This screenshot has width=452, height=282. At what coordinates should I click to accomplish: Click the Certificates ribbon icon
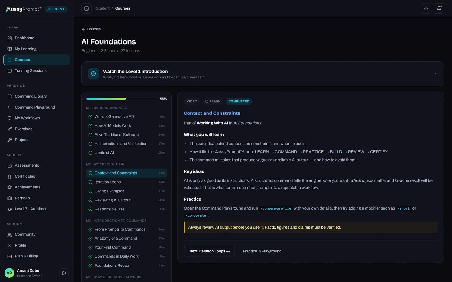click(10, 177)
